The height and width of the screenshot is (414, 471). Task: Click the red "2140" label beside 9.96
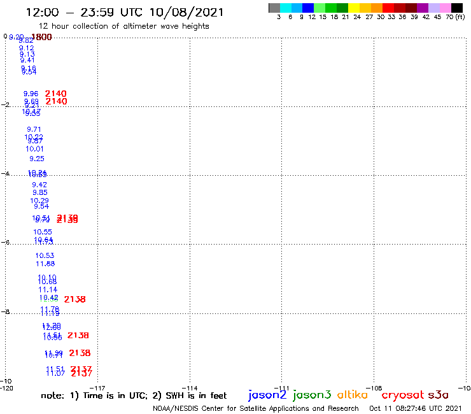(56, 94)
